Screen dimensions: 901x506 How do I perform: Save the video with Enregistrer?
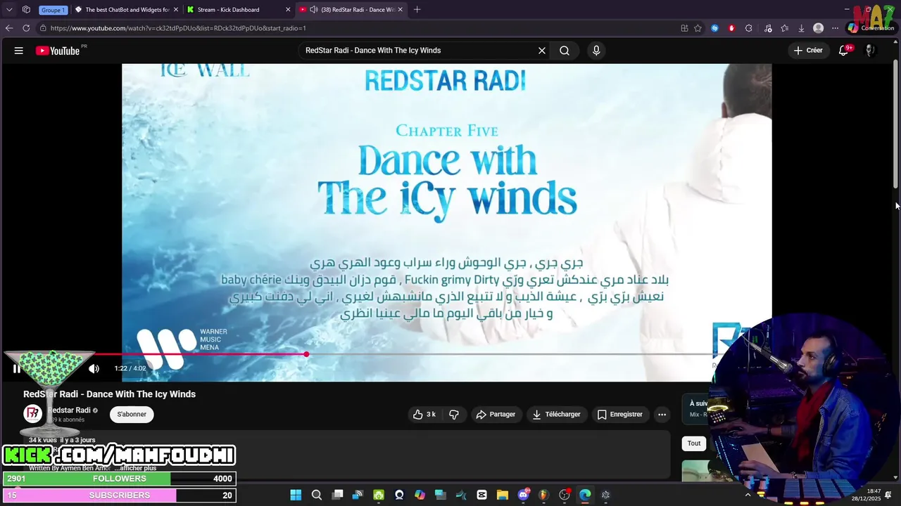(619, 415)
